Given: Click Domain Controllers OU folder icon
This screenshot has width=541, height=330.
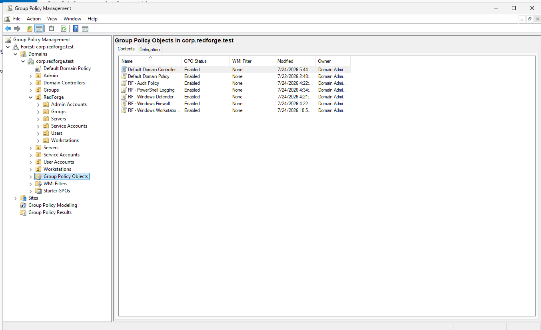Looking at the screenshot, I should (38, 83).
